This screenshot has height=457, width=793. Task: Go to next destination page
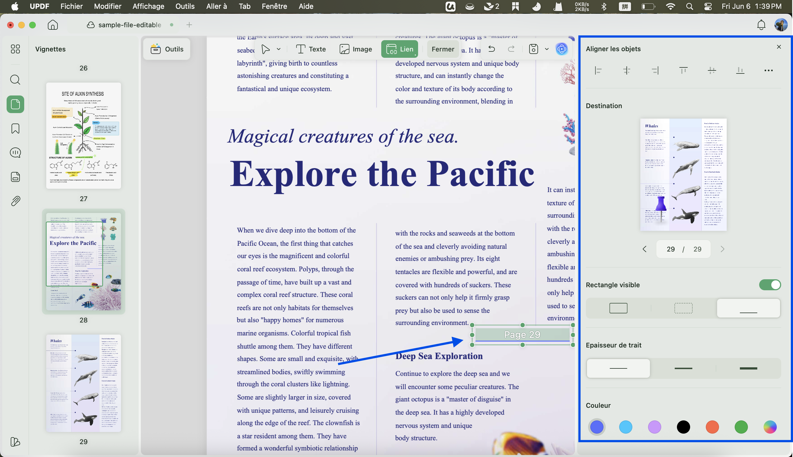[722, 249]
